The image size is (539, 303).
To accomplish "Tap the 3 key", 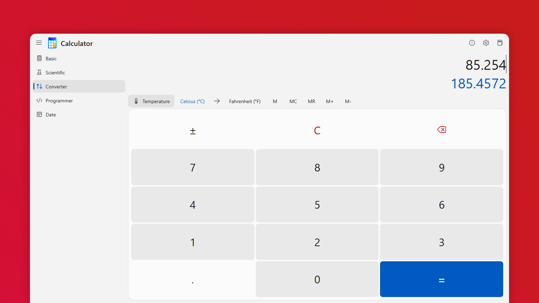I will click(x=441, y=242).
